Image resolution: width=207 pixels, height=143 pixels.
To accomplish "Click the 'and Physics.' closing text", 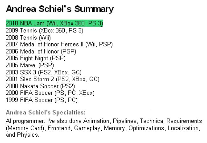I will pyautogui.click(x=22, y=135).
